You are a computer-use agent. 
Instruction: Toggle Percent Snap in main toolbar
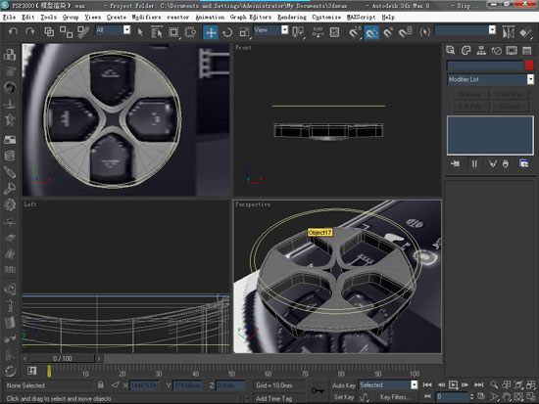click(x=388, y=32)
